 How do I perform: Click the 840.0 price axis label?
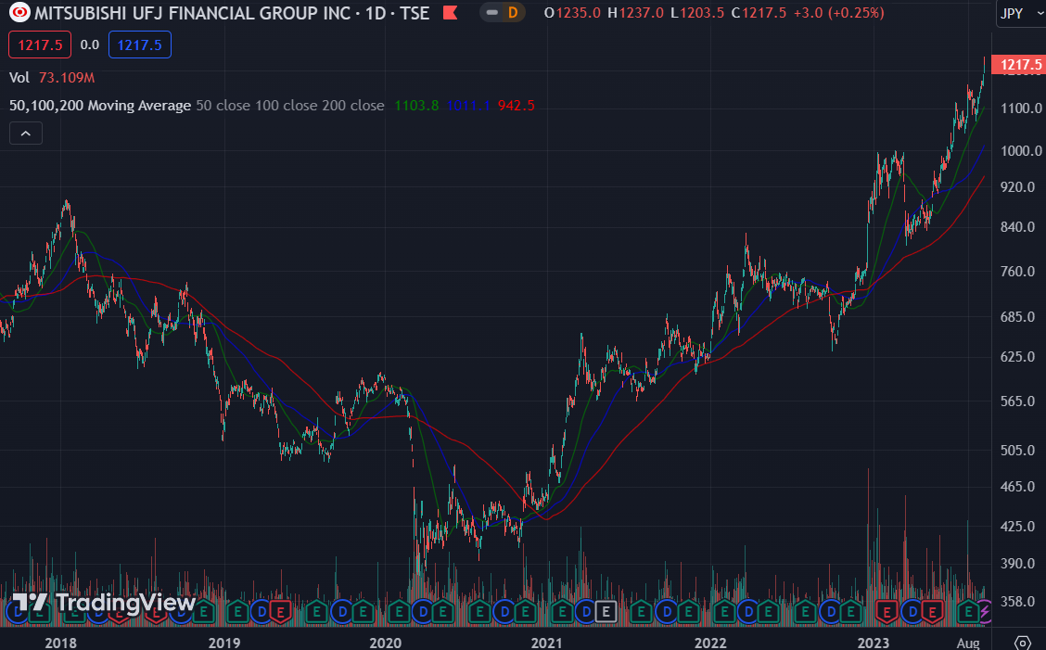point(1017,227)
